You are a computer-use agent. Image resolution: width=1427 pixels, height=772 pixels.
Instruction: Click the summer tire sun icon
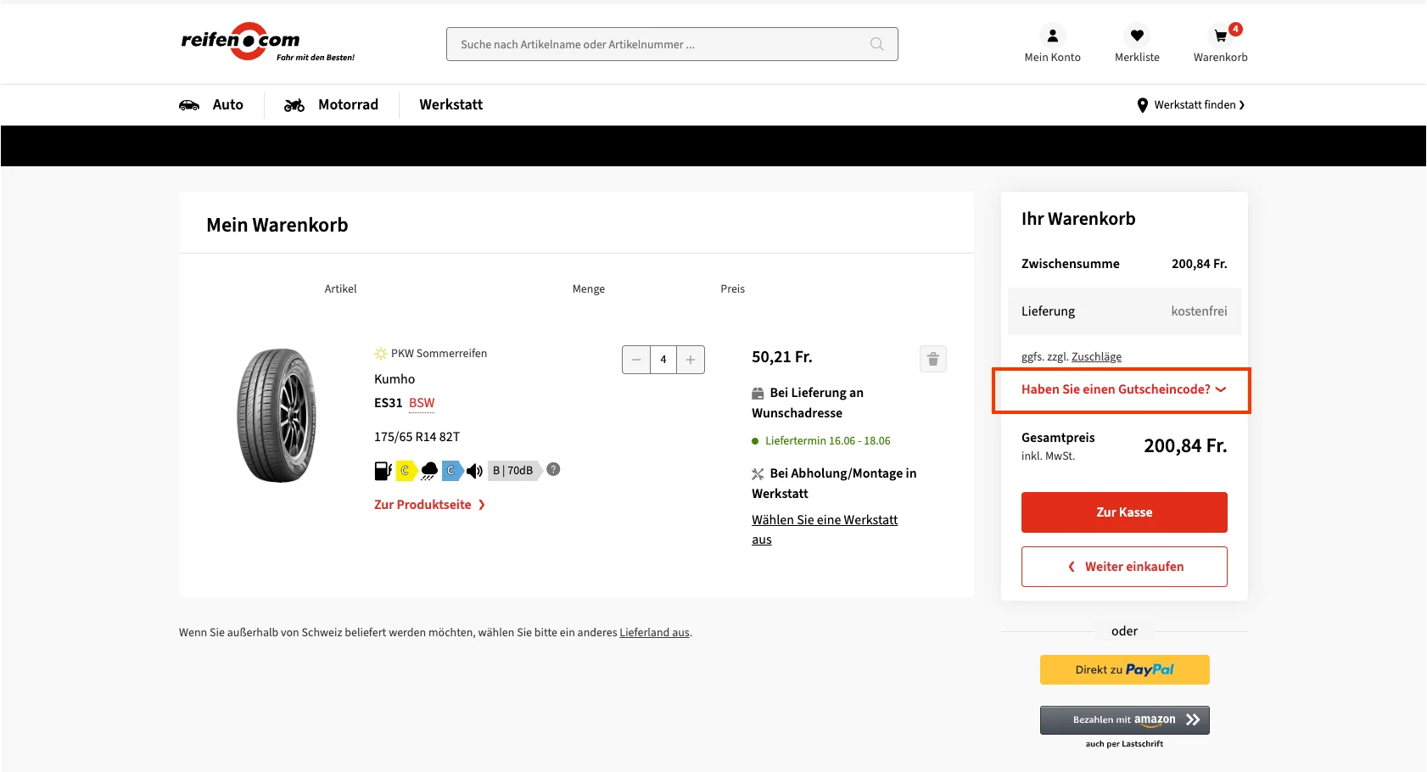pos(381,354)
